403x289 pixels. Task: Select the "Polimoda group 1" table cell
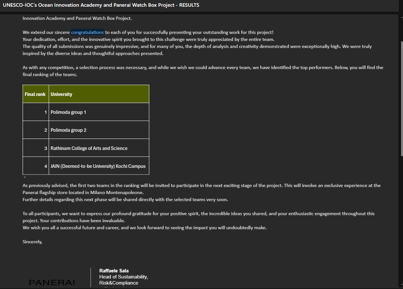pyautogui.click(x=99, y=112)
